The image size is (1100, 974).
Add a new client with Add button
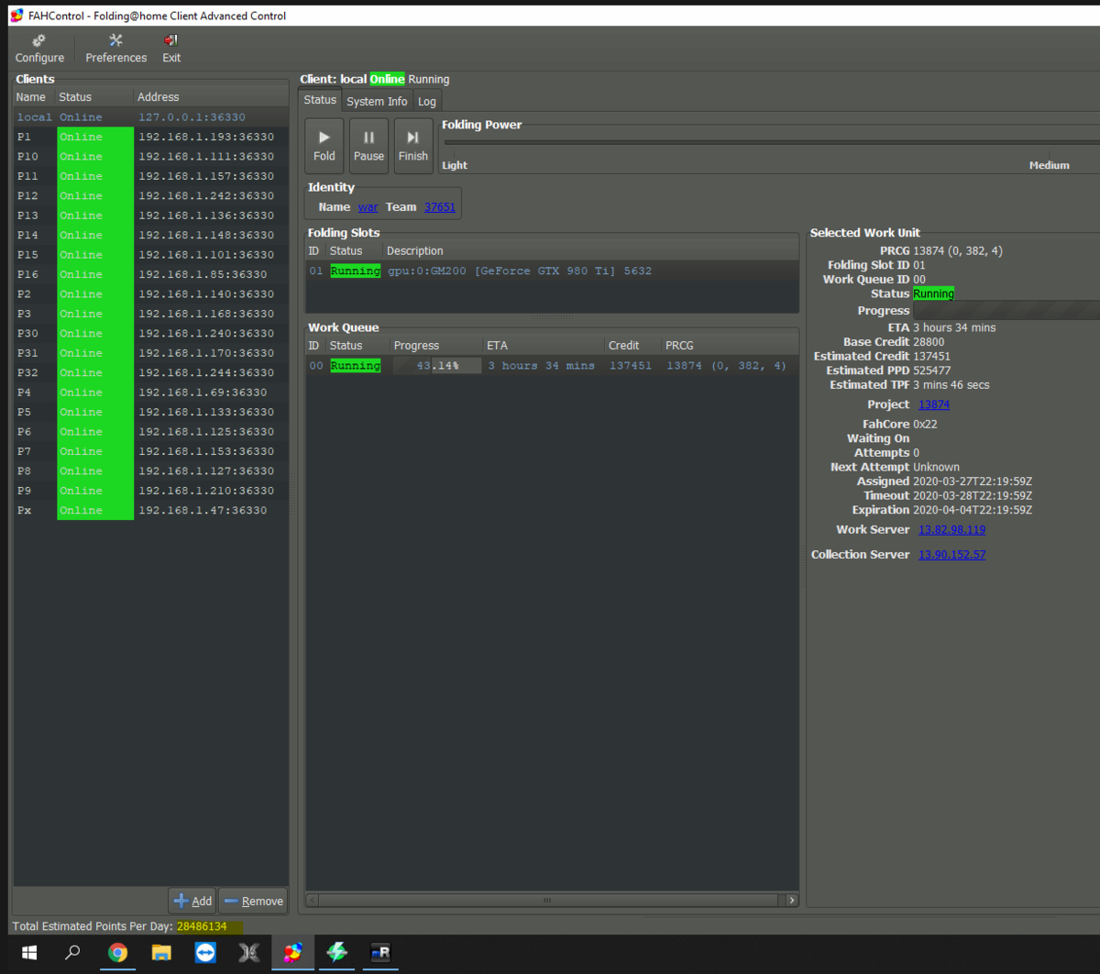192,901
